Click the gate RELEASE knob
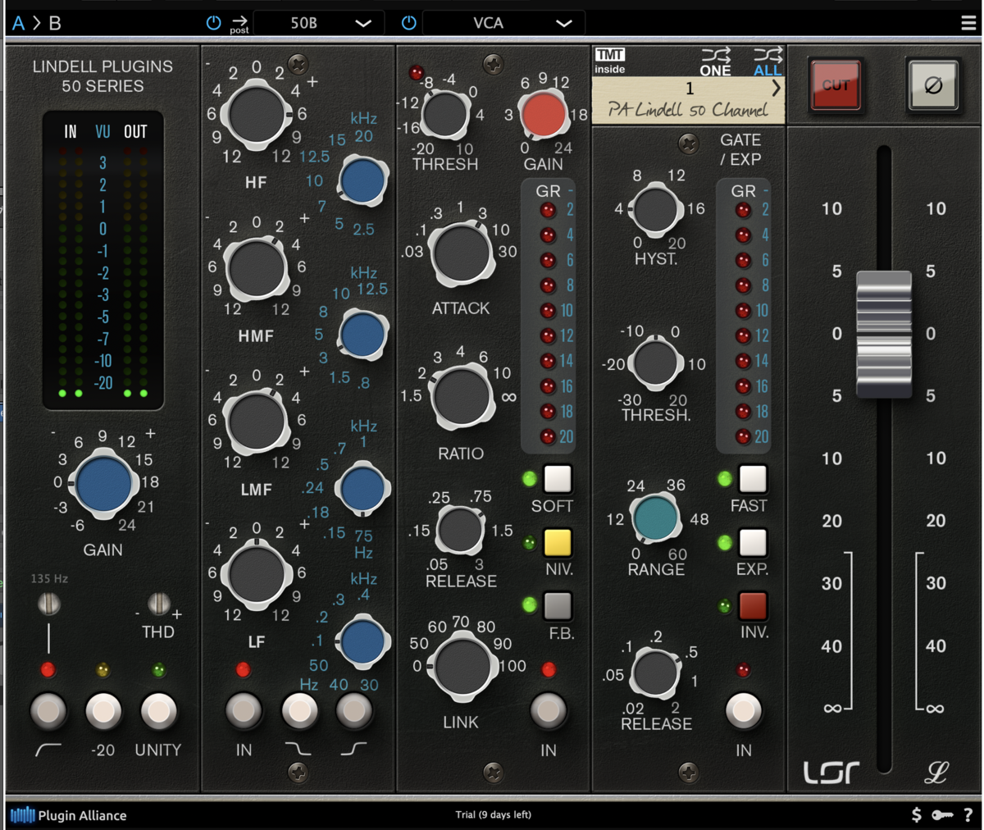 coord(656,673)
